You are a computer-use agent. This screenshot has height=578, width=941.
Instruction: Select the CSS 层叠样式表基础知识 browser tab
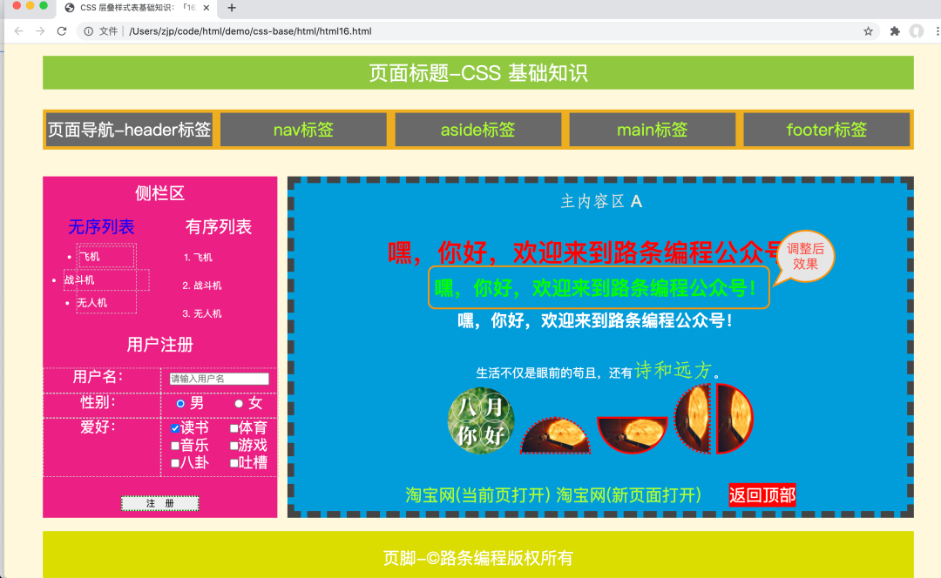[x=138, y=8]
